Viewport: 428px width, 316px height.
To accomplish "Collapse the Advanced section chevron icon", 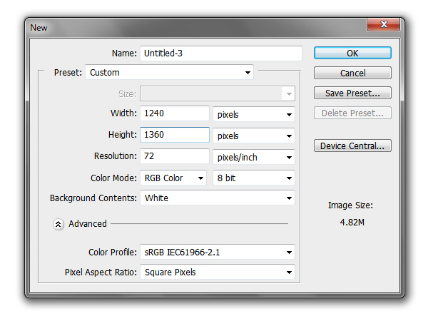I will pyautogui.click(x=58, y=224).
